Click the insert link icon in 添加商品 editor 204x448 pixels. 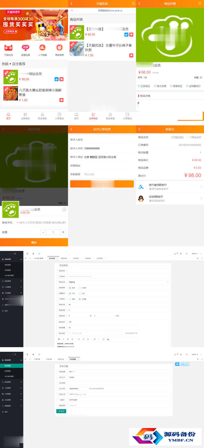coord(95,339)
